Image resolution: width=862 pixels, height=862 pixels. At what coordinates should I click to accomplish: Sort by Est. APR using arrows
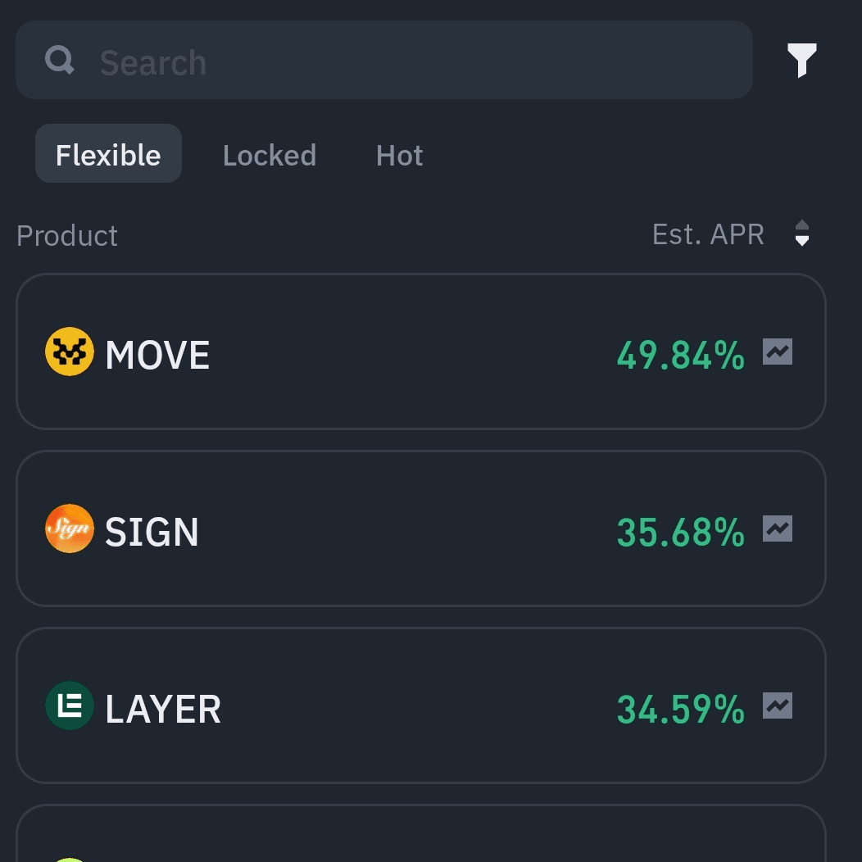(x=802, y=234)
